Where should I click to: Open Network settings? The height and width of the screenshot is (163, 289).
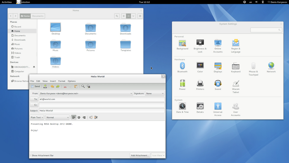click(x=271, y=67)
